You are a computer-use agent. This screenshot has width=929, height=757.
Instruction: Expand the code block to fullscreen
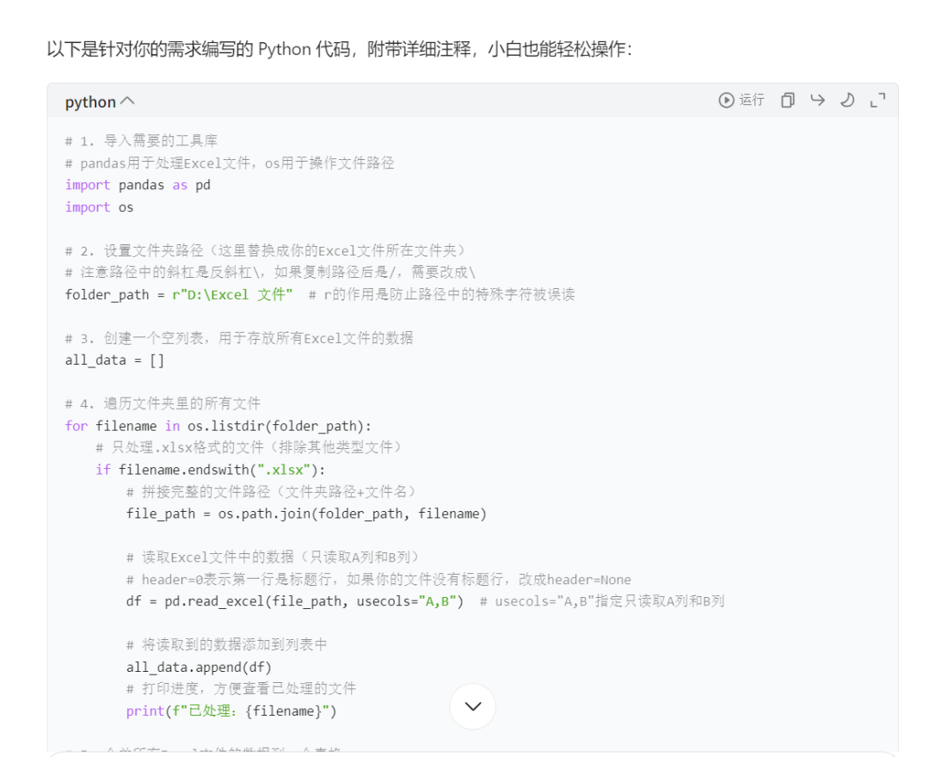876,100
